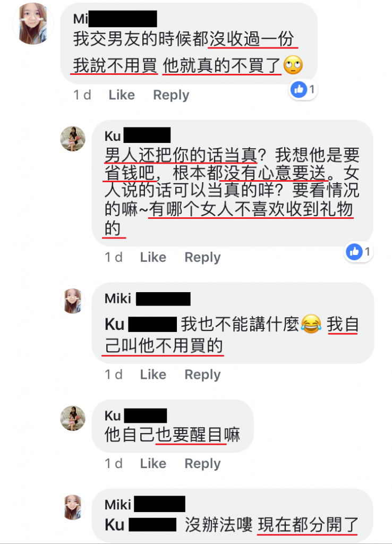The width and height of the screenshot is (392, 544).
Task: Click the 1 d timestamp under top comment
Action: pos(82,95)
